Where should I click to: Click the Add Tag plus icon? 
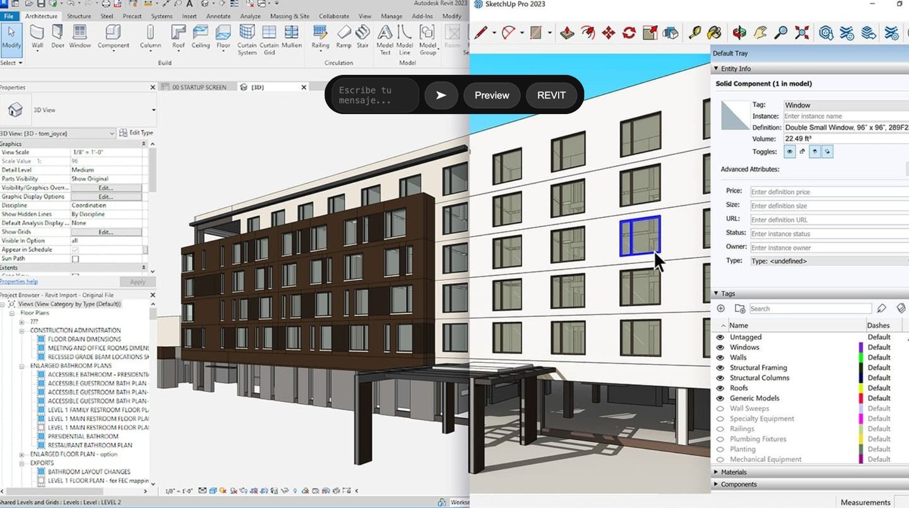point(720,308)
